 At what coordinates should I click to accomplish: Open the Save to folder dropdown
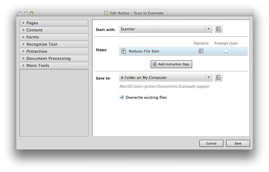pyautogui.click(x=166, y=77)
